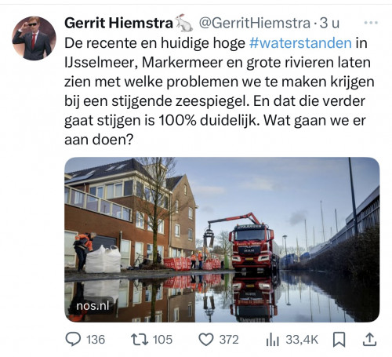Screen dimensions: 392x357
Task: Open Gerrit Hiemstra's profile avatar
Action: [x=34, y=38]
